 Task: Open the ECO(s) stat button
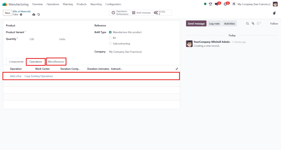coord(162,13)
